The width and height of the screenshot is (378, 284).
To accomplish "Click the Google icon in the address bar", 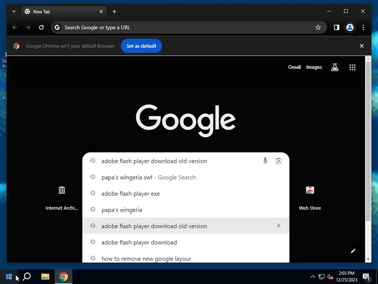I will 57,27.
